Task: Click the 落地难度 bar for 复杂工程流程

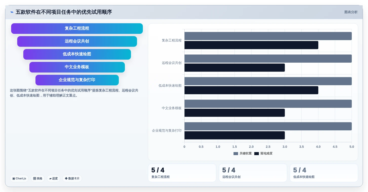Action: (x=251, y=45)
